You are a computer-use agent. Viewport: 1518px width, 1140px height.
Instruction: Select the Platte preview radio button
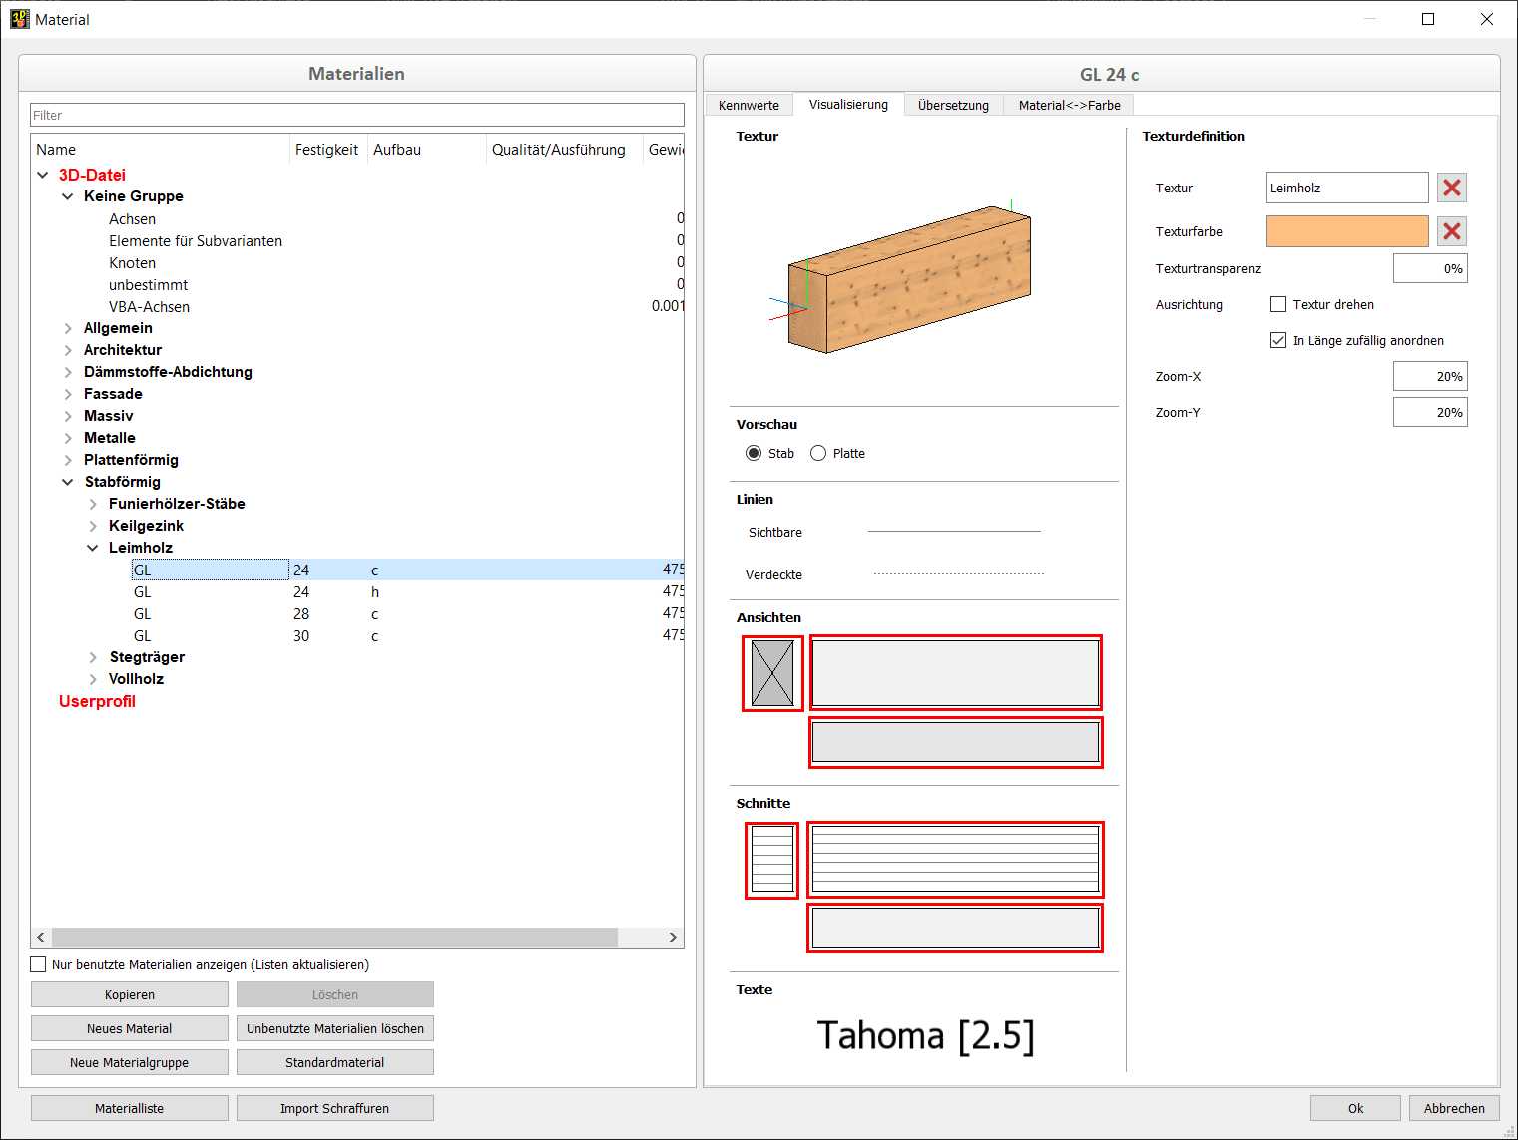click(818, 453)
